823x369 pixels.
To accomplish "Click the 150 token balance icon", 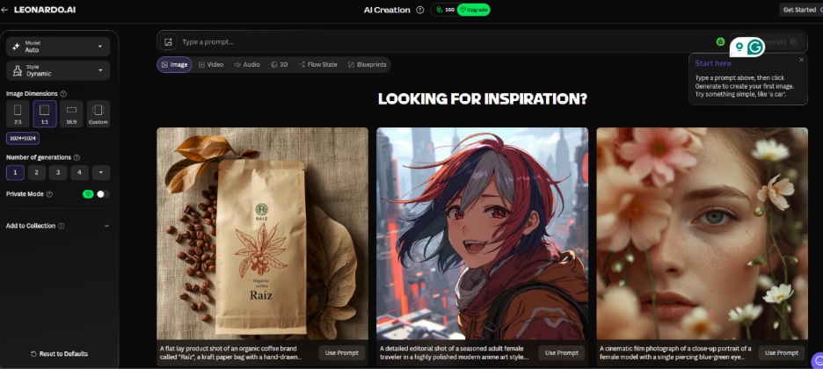I will (x=440, y=10).
